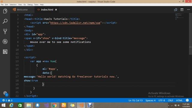
Task: Open the Selection menu
Action: 13,4
